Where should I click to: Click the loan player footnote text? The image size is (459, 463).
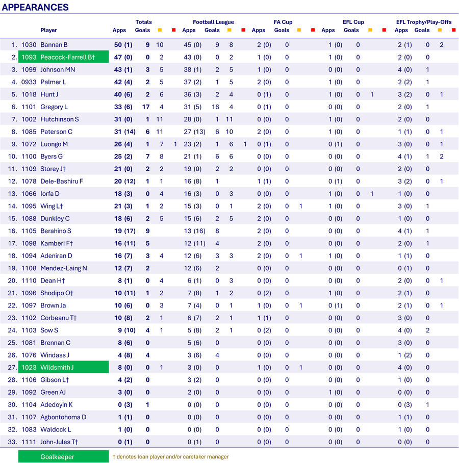pos(171,457)
